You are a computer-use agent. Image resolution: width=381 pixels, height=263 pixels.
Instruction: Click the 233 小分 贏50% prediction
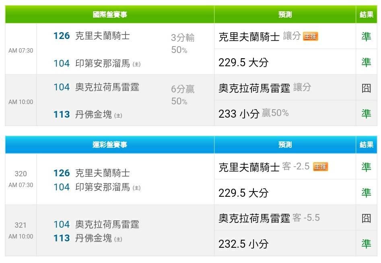pyautogui.click(x=253, y=114)
